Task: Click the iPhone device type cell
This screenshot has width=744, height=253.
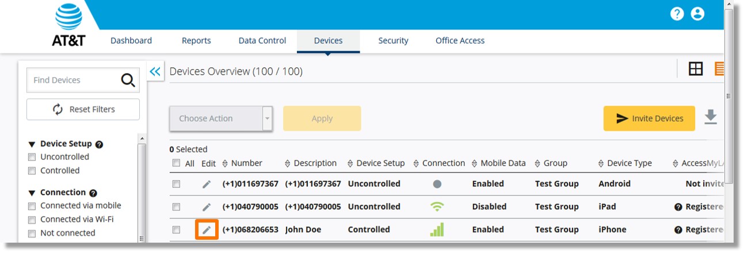Action: click(612, 230)
